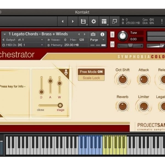Screen dimensions: 165x165
Task: Click the Tune knob
Action: pos(123,36)
